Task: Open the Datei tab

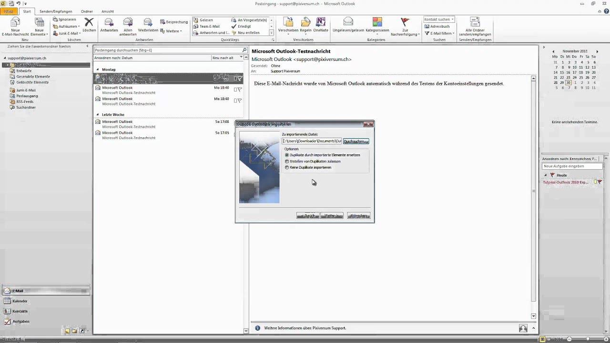Action: (x=9, y=11)
